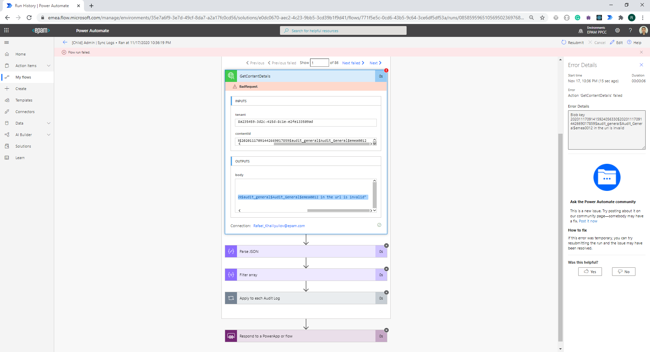Viewport: 650px width, 352px height.
Task: Open Power Automate settings gear
Action: pyautogui.click(x=617, y=30)
